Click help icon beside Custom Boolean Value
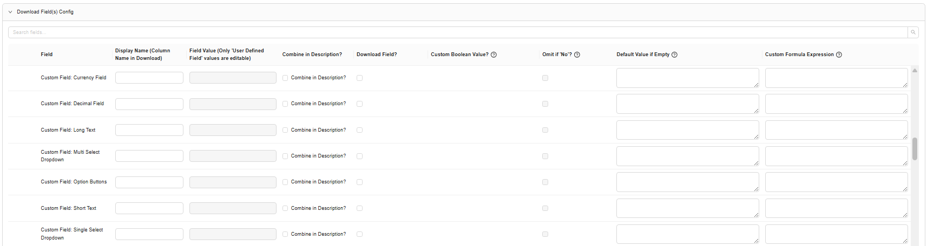Viewport: 927px width, 246px height. [x=494, y=54]
